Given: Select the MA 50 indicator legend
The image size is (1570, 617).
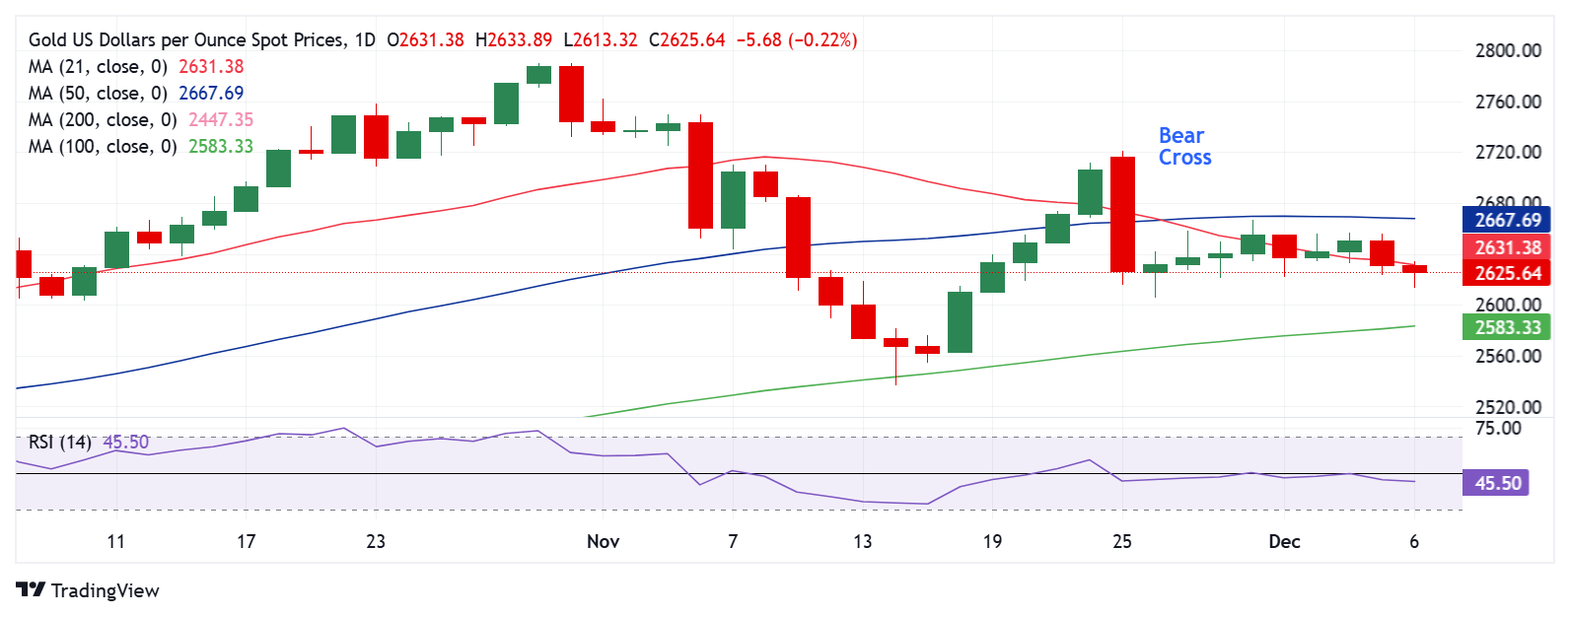Looking at the screenshot, I should coord(98,94).
